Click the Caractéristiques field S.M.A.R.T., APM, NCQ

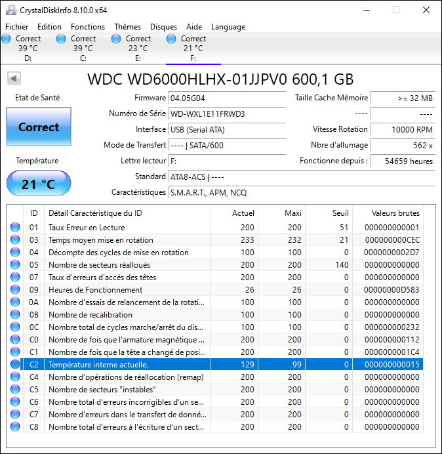tap(302, 192)
